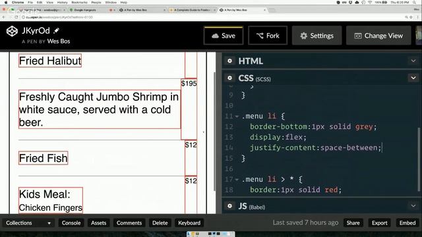The height and width of the screenshot is (237, 422).
Task: Open Comments
Action: [129, 223]
